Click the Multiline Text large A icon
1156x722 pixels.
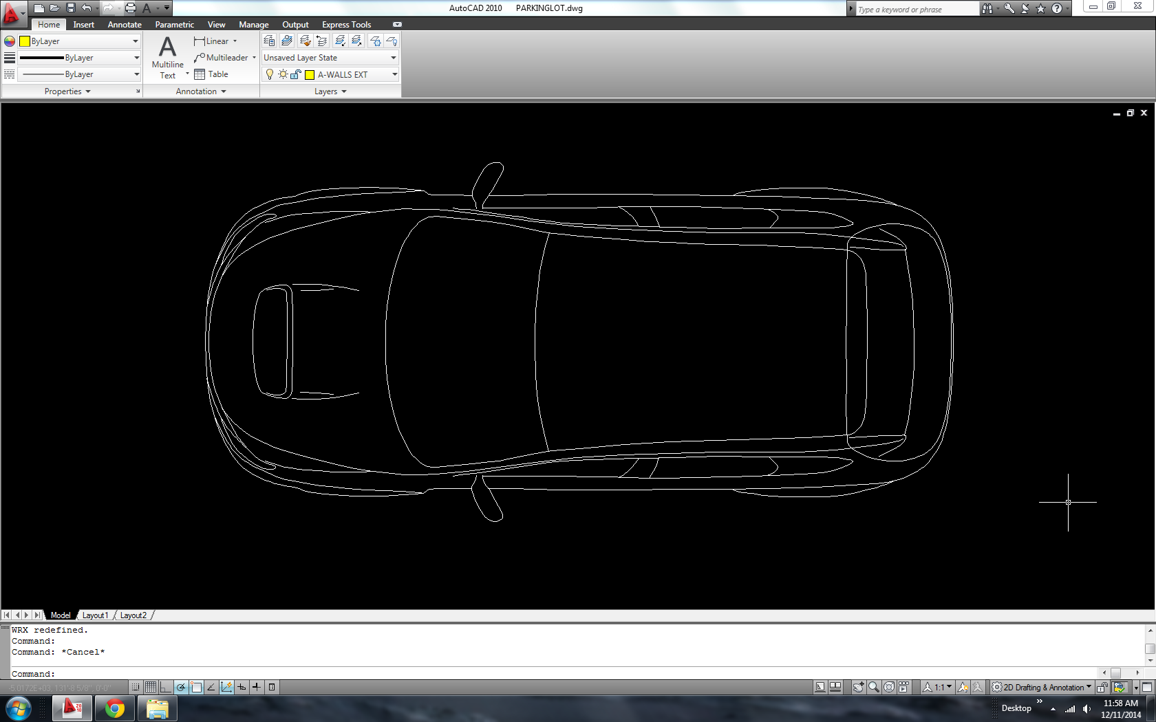point(168,47)
